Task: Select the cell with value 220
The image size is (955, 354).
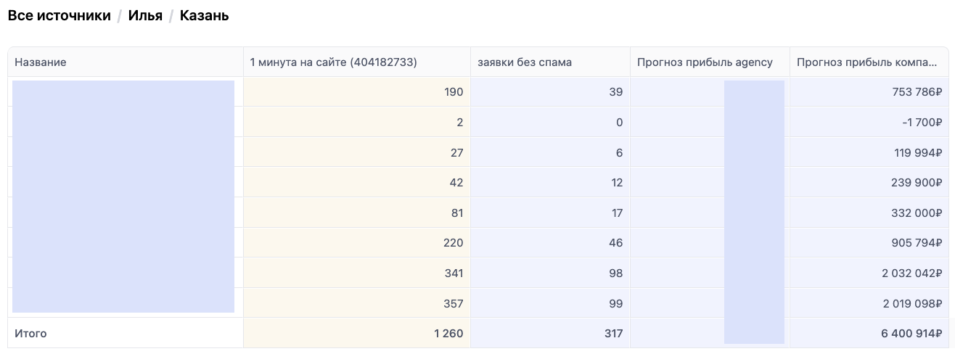Action: 453,243
